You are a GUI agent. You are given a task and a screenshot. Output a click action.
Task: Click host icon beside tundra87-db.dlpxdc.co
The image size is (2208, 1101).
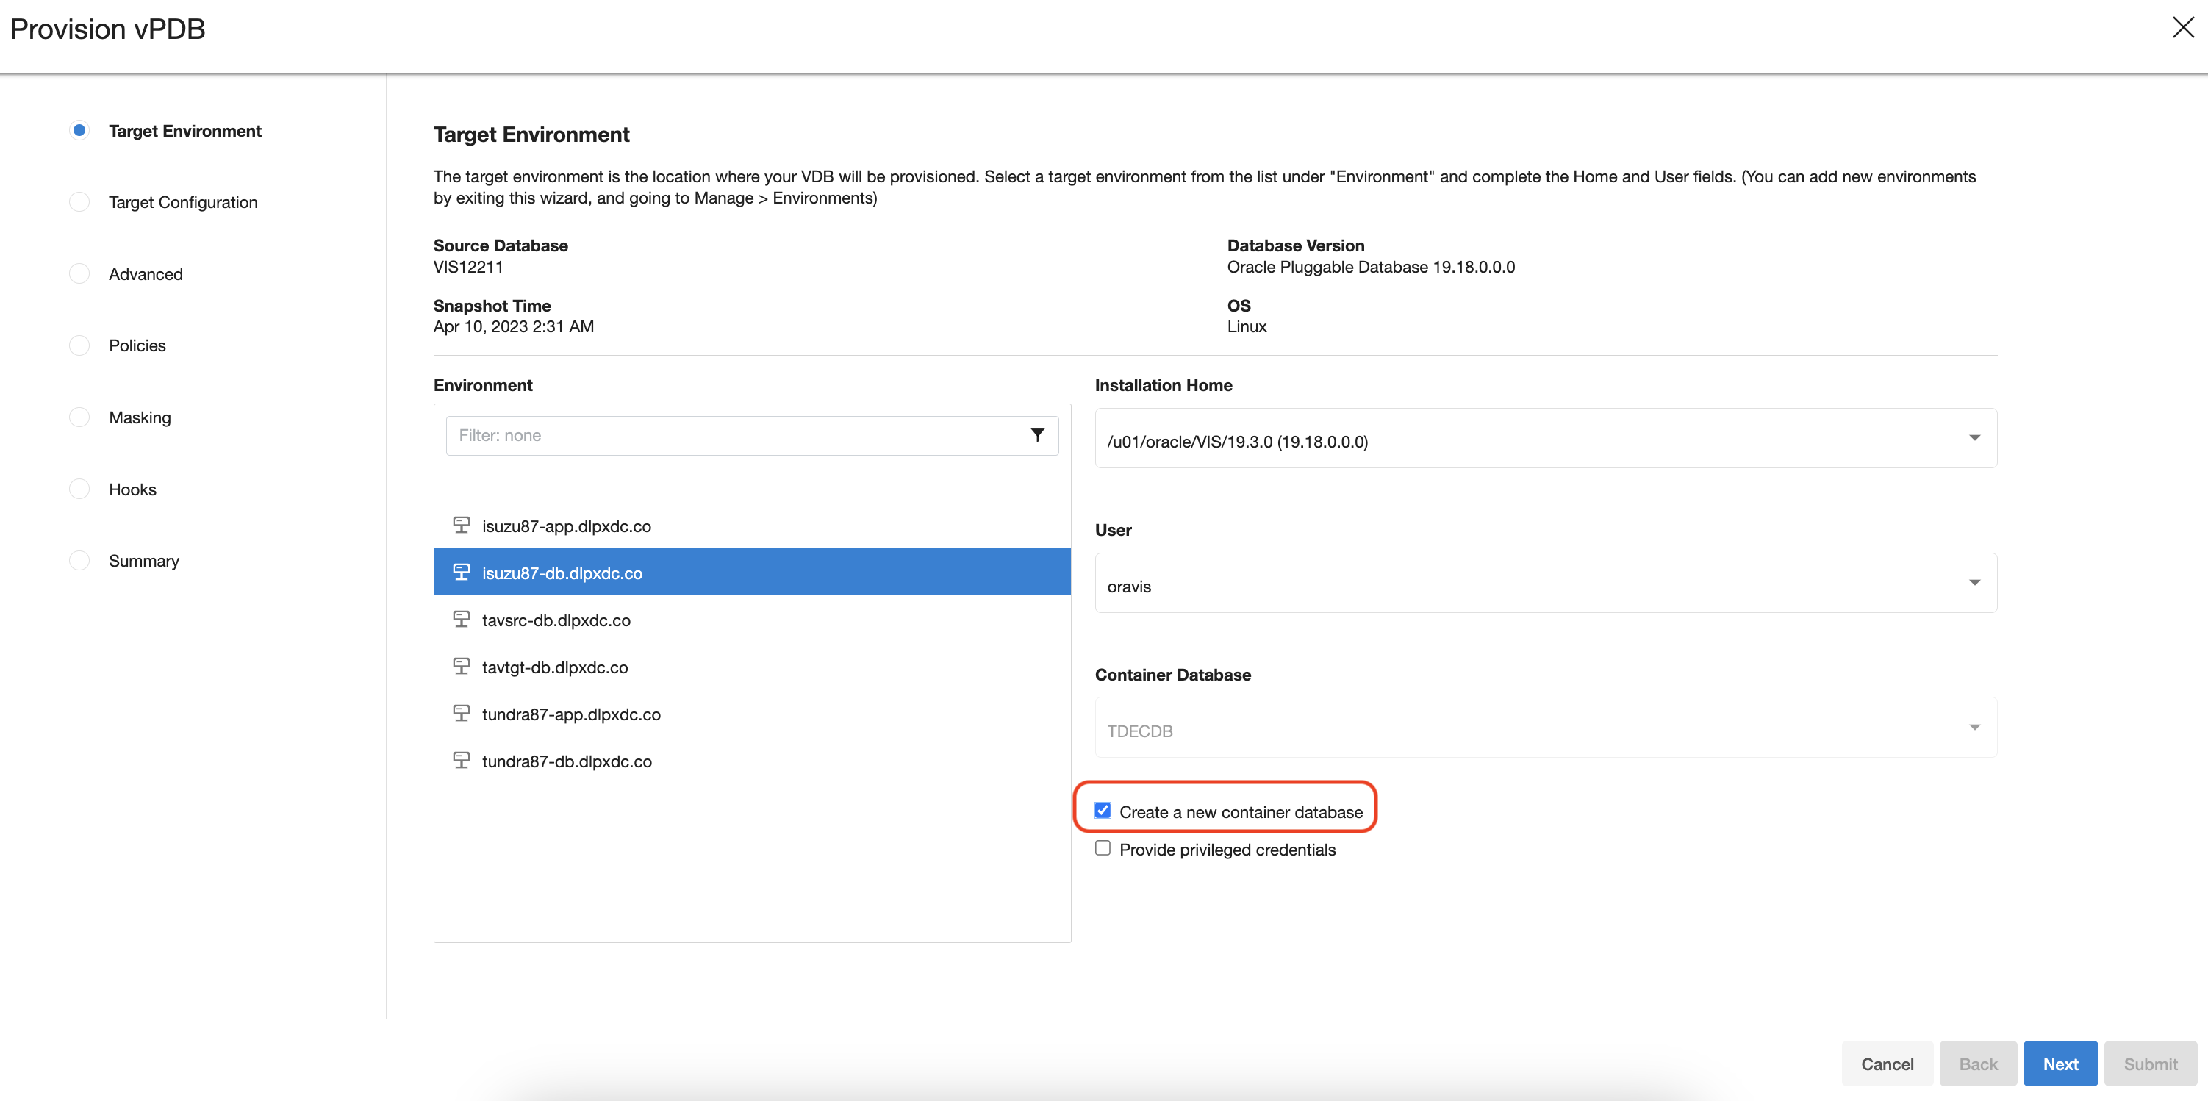point(461,761)
